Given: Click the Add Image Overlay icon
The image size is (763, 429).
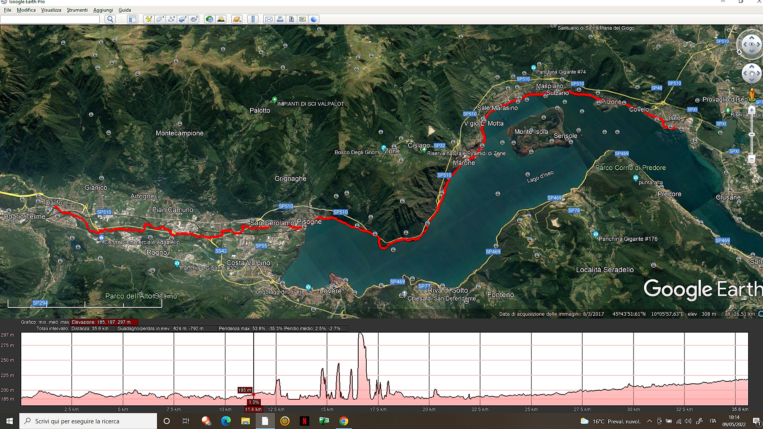Looking at the screenshot, I should (x=183, y=19).
